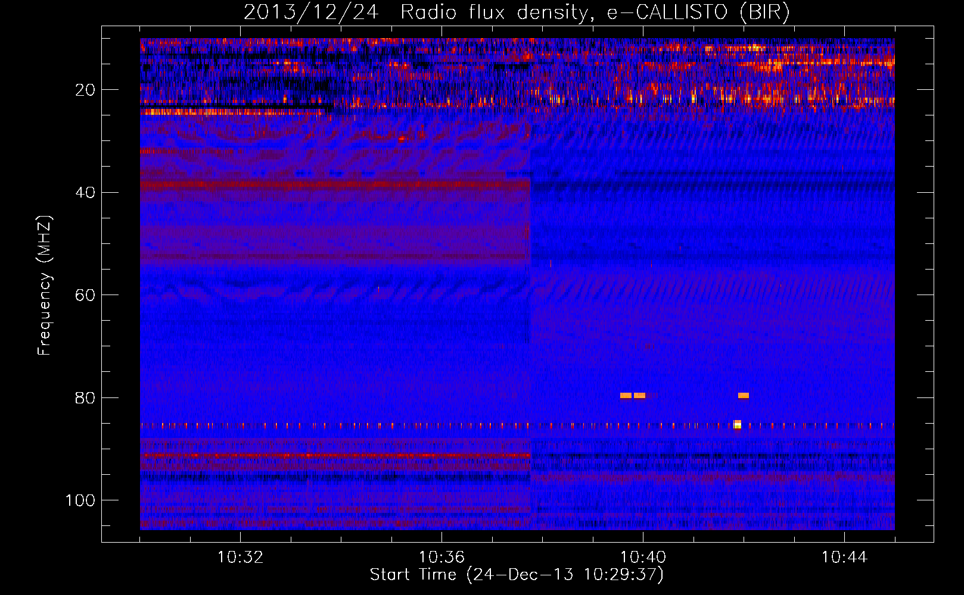This screenshot has width=964, height=595.
Task: Click the bright white burst near 85 MHz
Action: point(738,424)
